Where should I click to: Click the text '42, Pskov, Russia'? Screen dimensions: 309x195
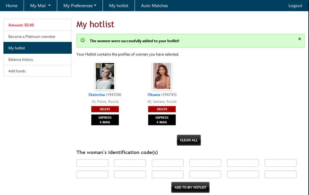point(105,102)
